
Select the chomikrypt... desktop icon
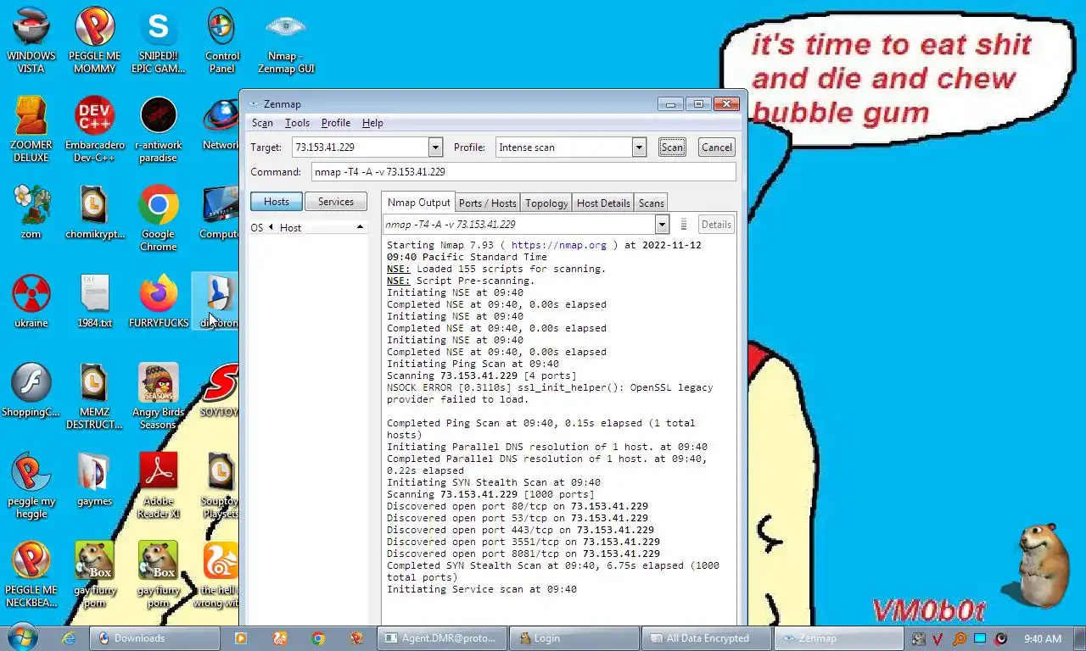(94, 212)
